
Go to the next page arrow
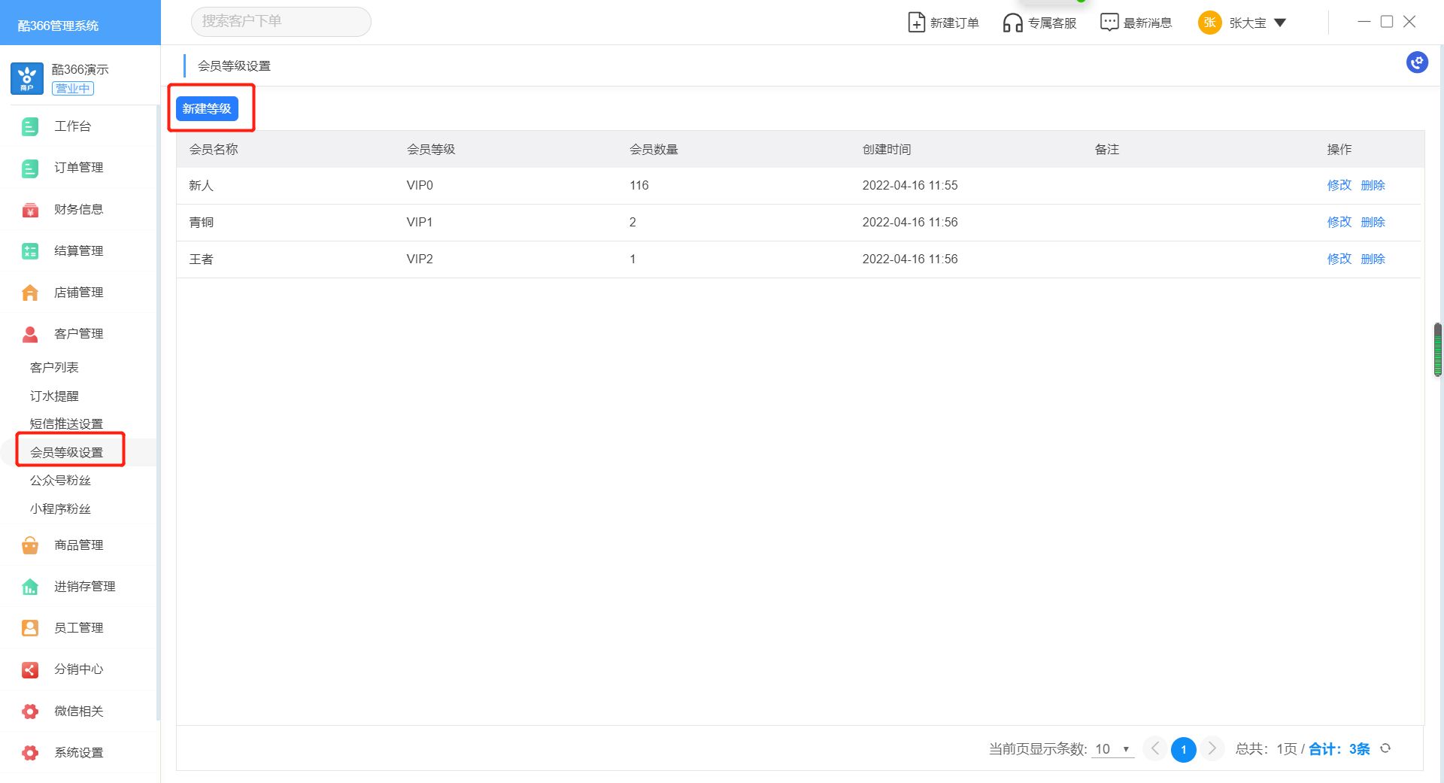(x=1212, y=749)
